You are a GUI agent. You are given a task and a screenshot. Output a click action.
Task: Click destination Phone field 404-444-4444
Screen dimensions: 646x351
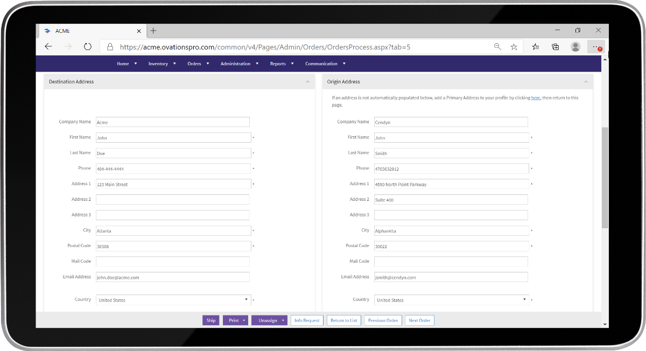click(173, 169)
